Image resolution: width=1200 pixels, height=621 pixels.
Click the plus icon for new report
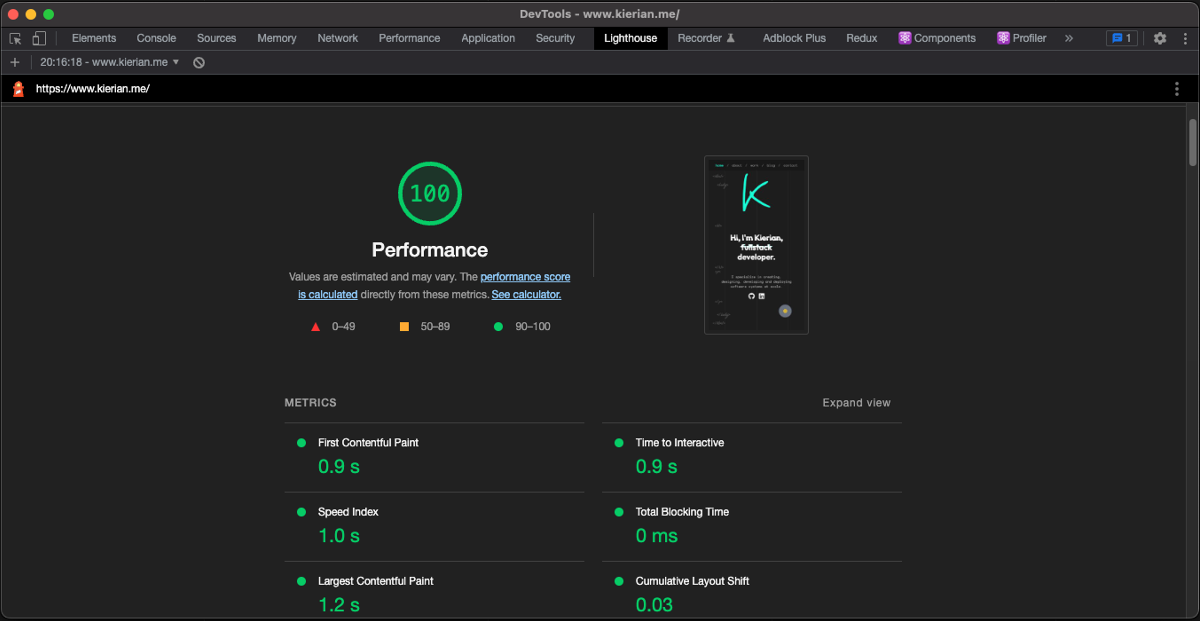pos(15,62)
